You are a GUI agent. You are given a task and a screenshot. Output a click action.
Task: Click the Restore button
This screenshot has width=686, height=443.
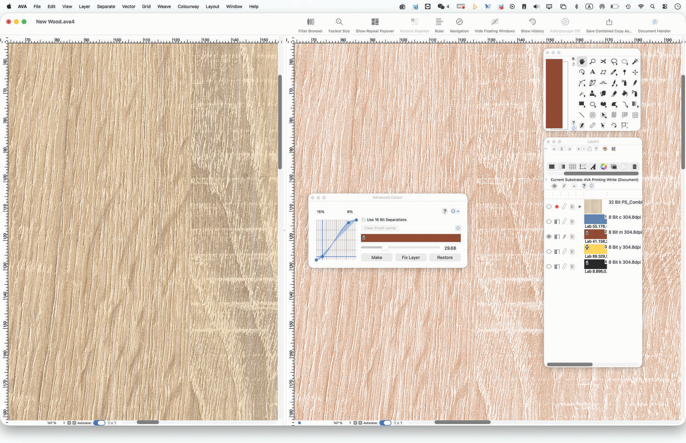pyautogui.click(x=445, y=257)
